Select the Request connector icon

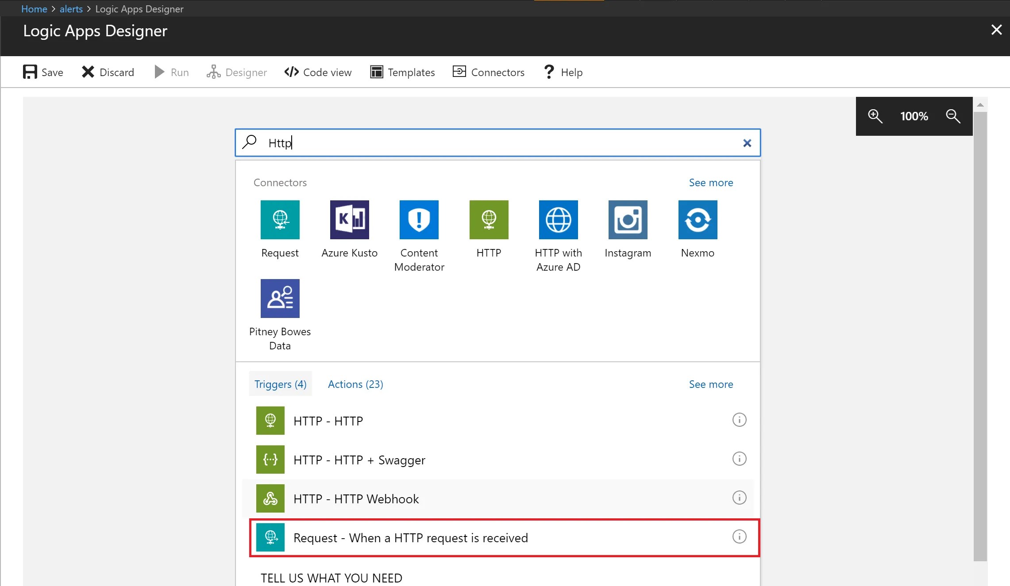280,220
